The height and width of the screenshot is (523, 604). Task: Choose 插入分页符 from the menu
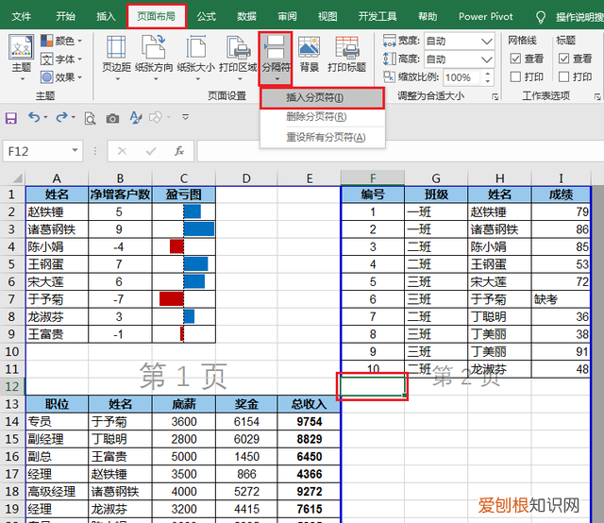pyautogui.click(x=323, y=98)
